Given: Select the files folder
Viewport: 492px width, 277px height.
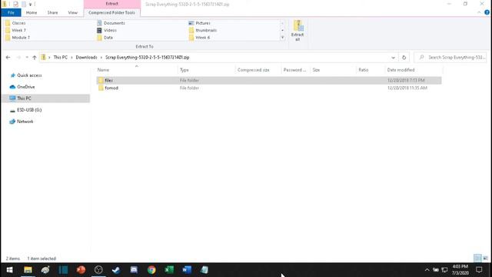Looking at the screenshot, I should click(x=268, y=80).
